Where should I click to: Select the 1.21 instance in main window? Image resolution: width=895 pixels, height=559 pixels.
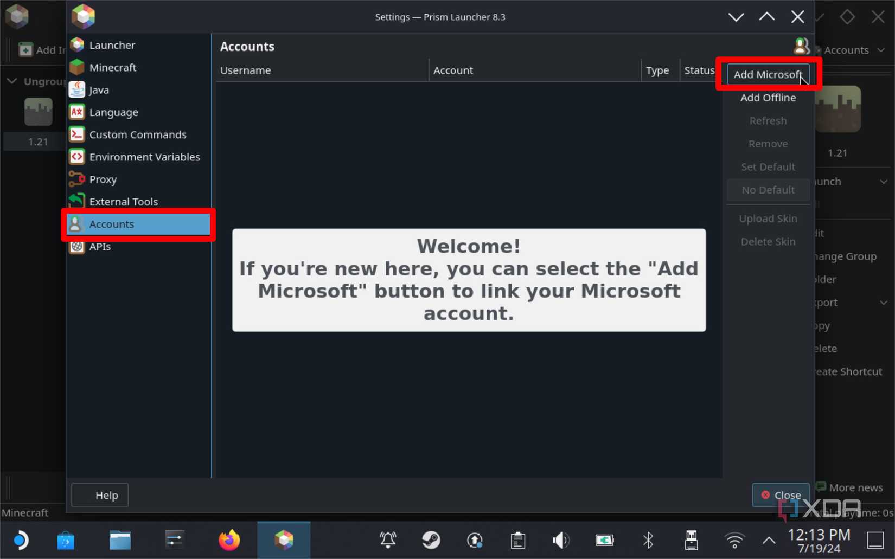tap(38, 124)
